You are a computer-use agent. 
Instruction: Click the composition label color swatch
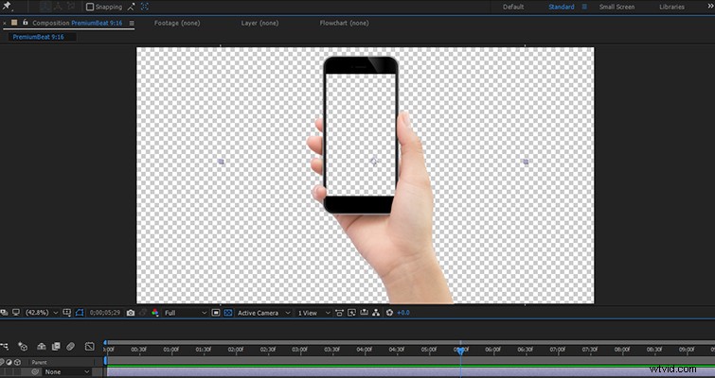(14, 23)
